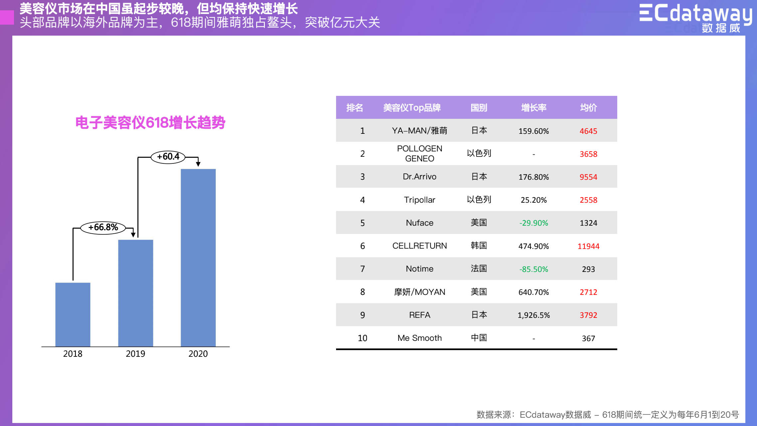Image resolution: width=757 pixels, height=426 pixels.
Task: Click the 排名 column header
Action: tap(354, 107)
